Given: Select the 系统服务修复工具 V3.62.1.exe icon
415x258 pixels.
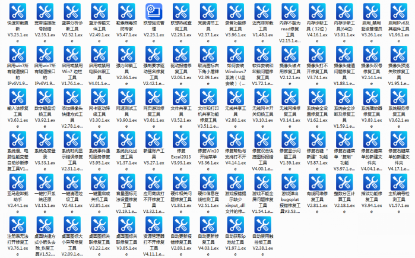Looking at the screenshot, I should click(399, 97).
